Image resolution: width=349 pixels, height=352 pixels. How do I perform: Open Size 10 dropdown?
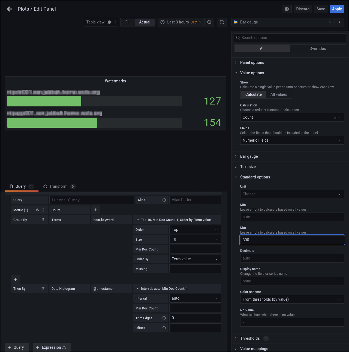(x=195, y=239)
